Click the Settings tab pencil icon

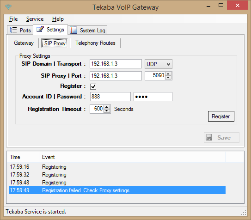coord(40,29)
